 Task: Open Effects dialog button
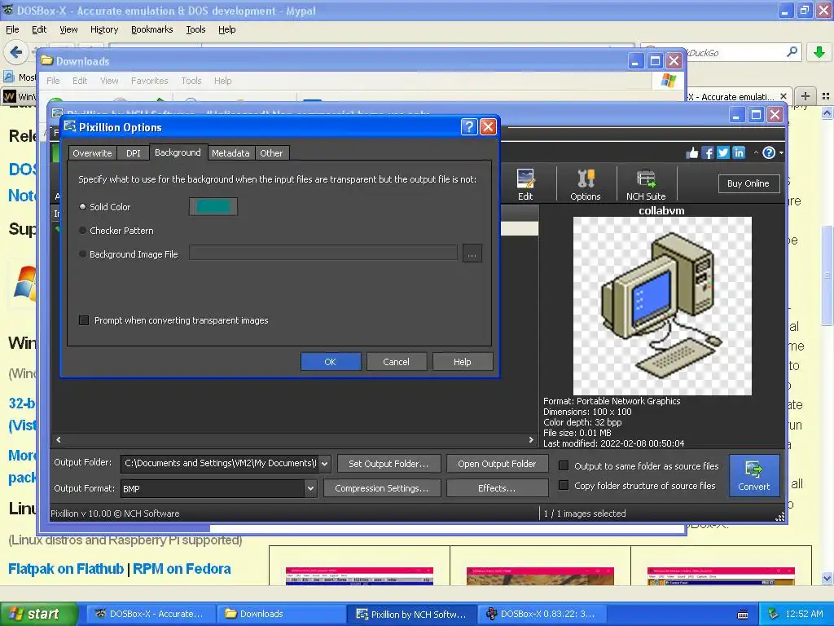(497, 488)
